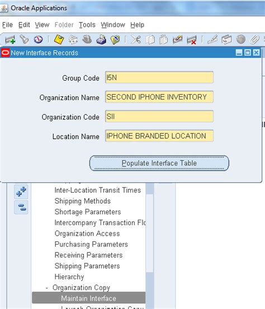Screen dimensions: 265x309
Task: Click the Copy toolbar icon
Action: coord(150,39)
